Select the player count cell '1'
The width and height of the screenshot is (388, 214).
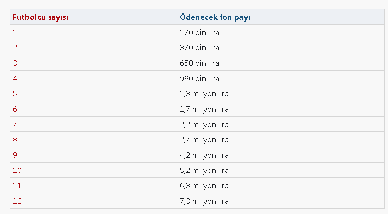pos(15,33)
